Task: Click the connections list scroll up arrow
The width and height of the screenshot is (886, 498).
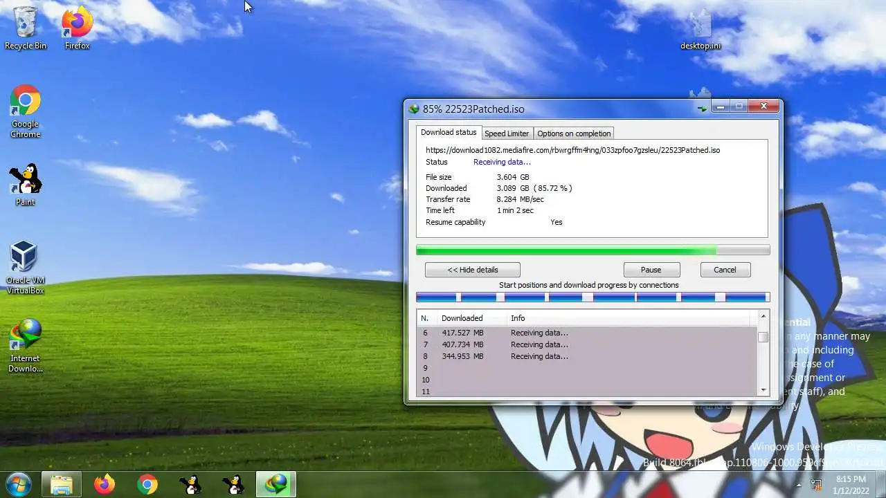Action: 763,317
